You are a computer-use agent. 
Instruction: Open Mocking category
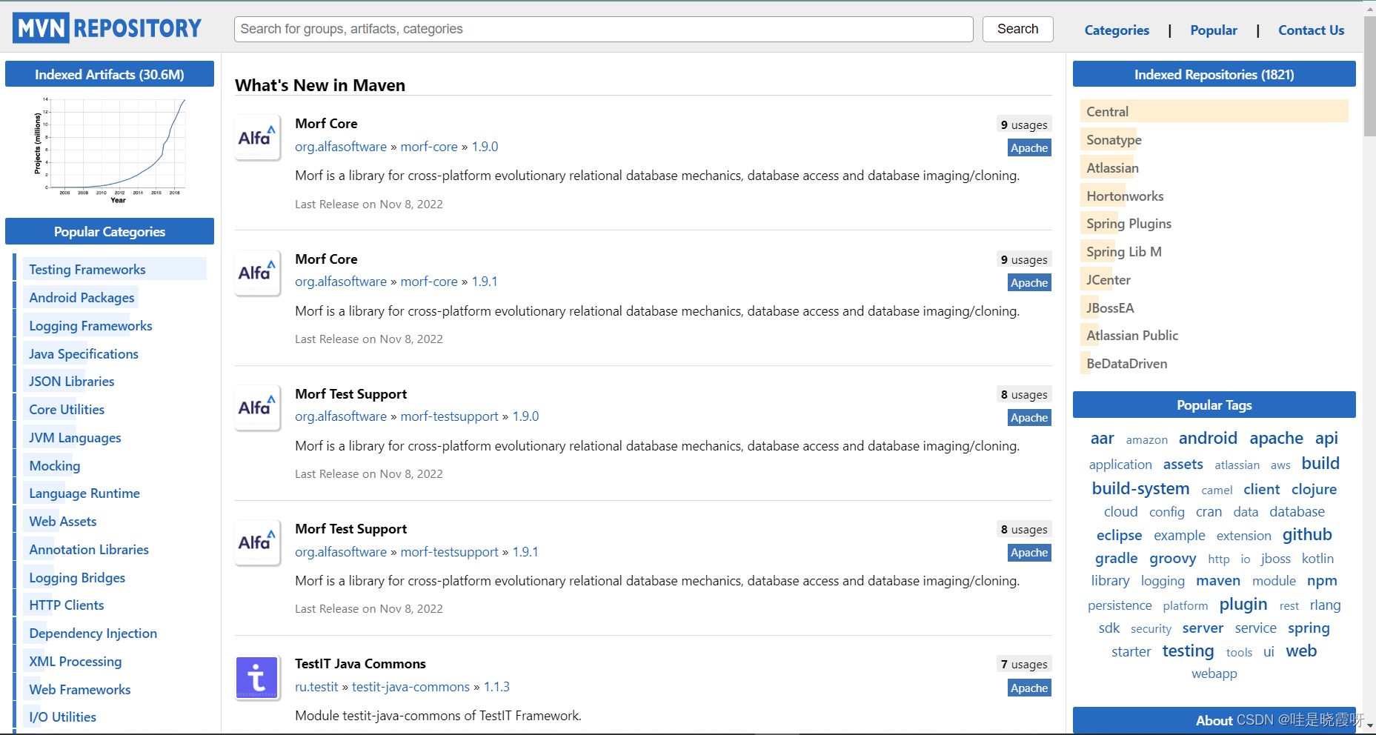(55, 466)
